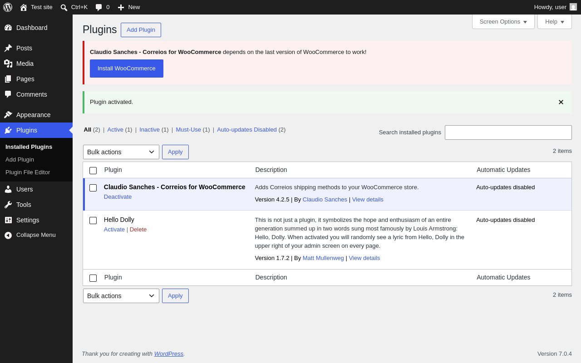
Task: Open Plugin File Editor submenu item
Action: click(x=28, y=172)
